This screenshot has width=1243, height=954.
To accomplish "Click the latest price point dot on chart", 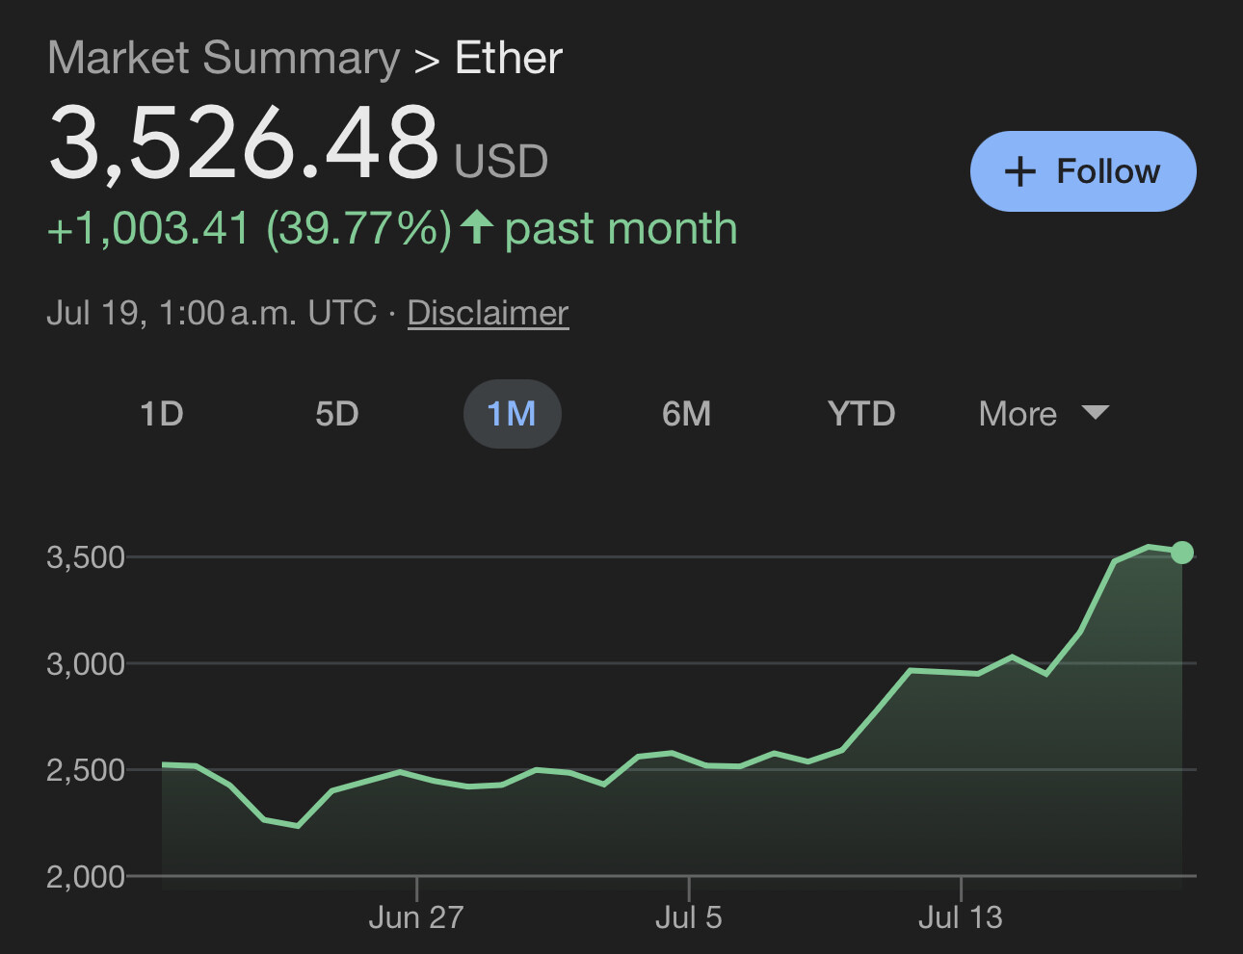I will point(1180,552).
